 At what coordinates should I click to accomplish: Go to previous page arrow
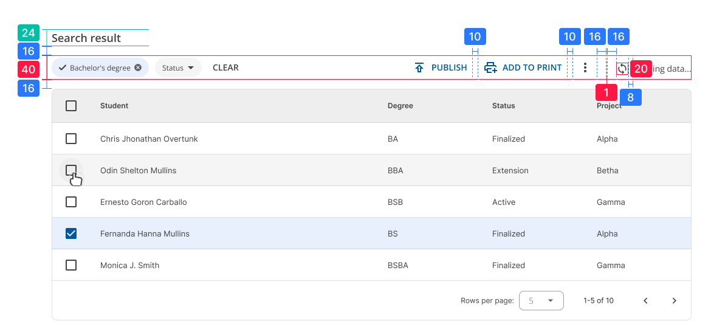[x=645, y=300]
